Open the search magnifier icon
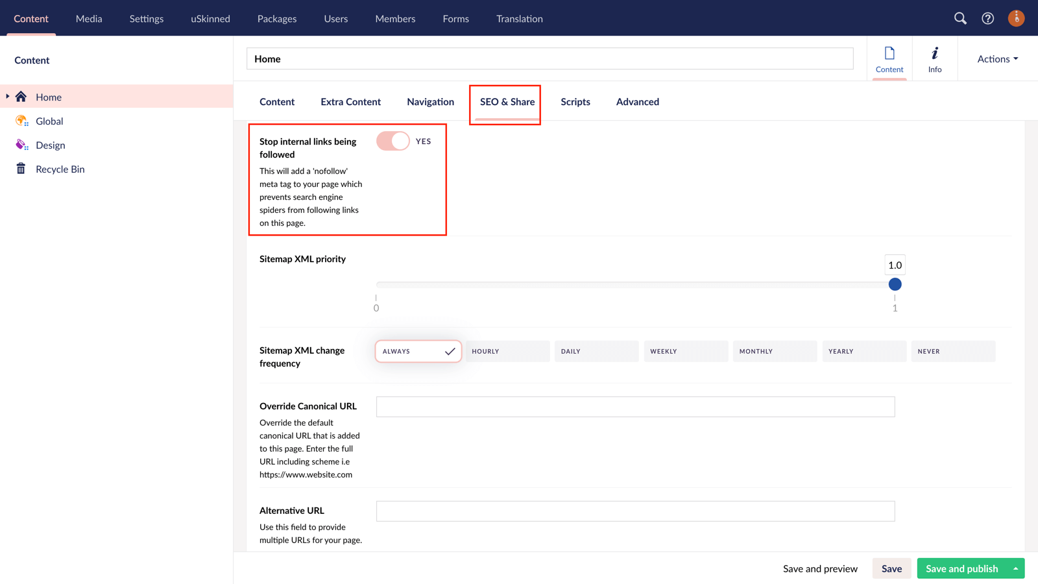The image size is (1038, 584). (x=961, y=18)
